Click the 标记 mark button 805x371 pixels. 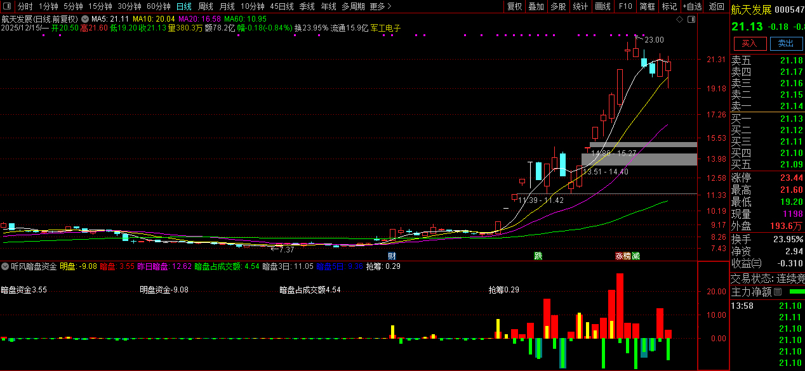[670, 6]
